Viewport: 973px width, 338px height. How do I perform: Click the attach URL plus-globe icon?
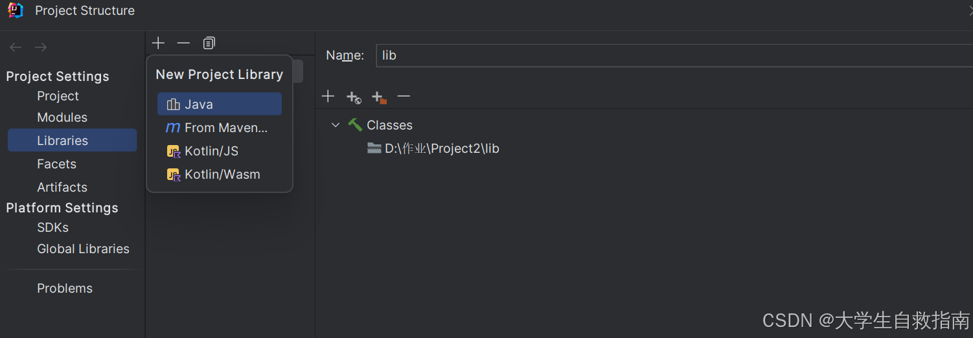point(354,97)
